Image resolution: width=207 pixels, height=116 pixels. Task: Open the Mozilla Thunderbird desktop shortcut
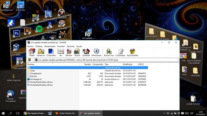(10, 96)
